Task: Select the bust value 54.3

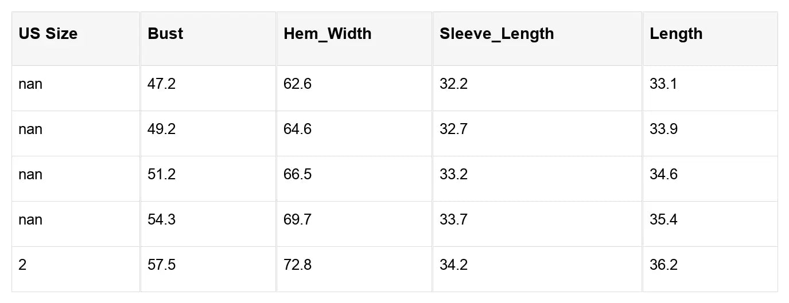Action: [161, 220]
